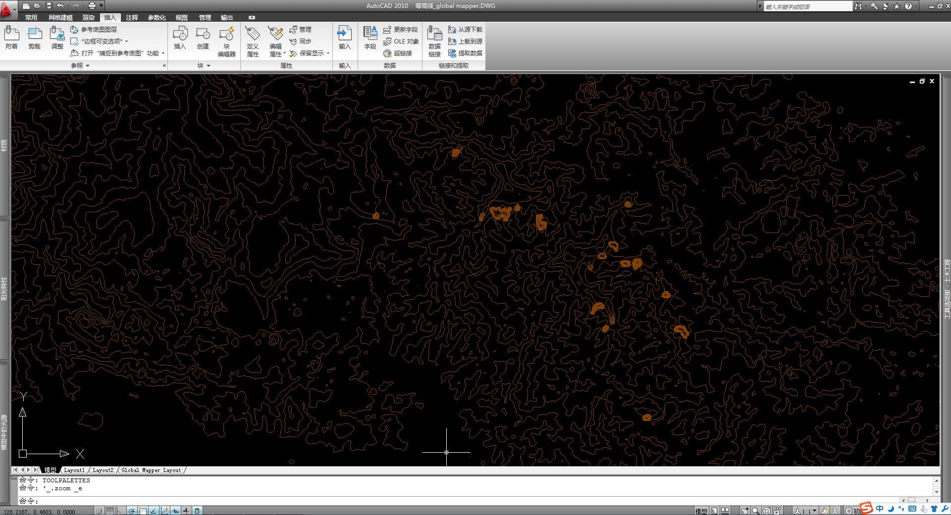The width and height of the screenshot is (951, 515).
Task: Switch to the Home (常用) ribbon tab
Action: tap(31, 18)
